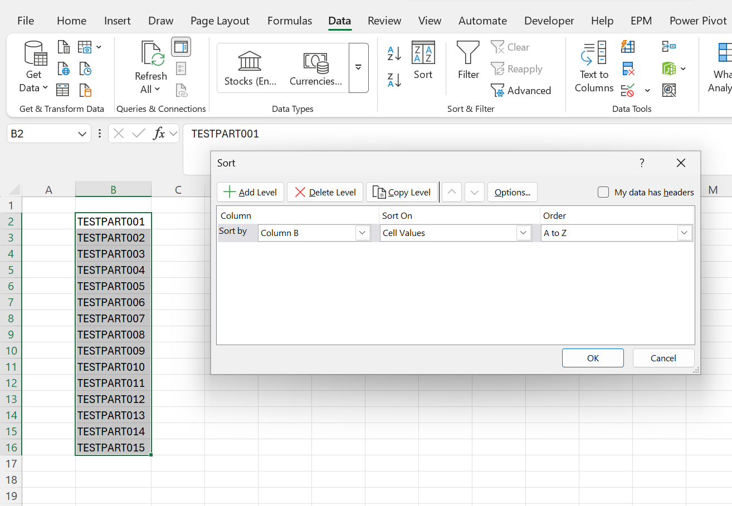Expand the Sort On Cell Values dropdown

456,233
